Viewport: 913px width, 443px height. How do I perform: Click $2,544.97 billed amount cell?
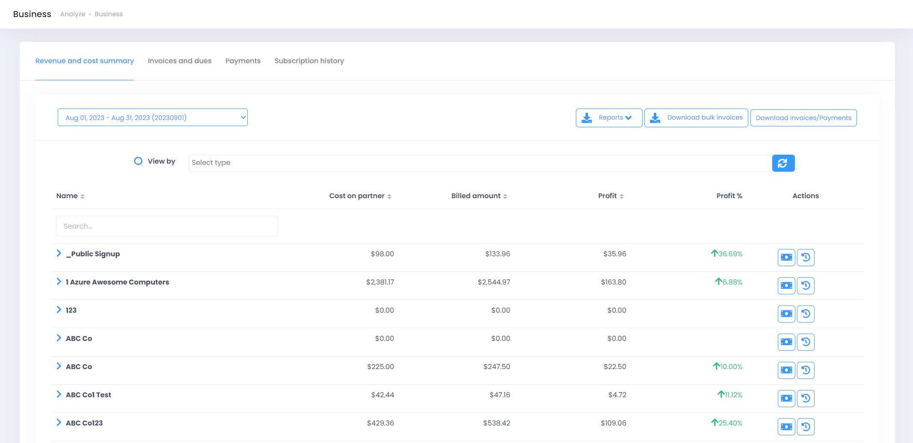[x=494, y=282]
